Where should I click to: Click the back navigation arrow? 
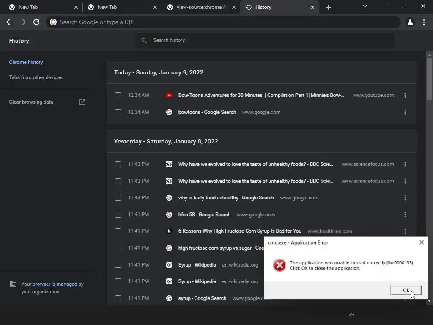coord(9,22)
